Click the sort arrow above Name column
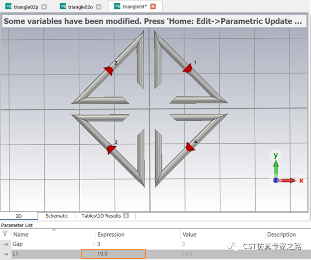The image size is (311, 260). tap(54, 230)
